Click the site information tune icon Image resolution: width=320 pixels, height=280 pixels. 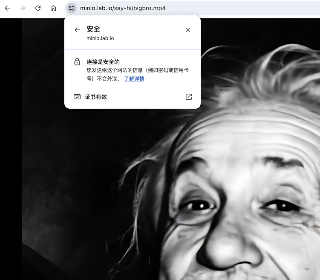[72, 8]
